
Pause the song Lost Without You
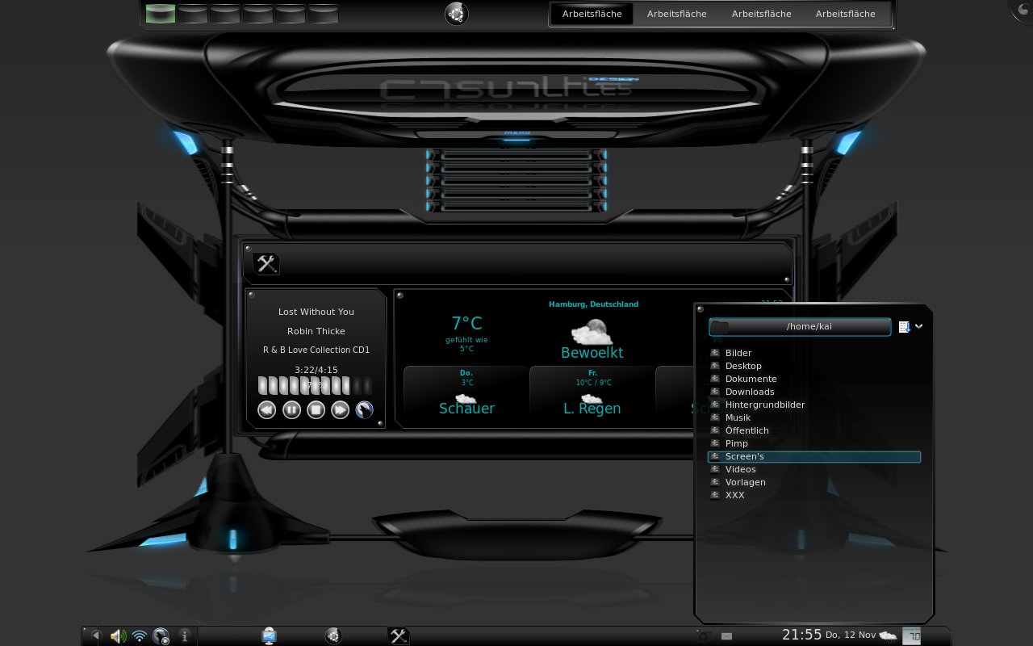[x=291, y=410]
